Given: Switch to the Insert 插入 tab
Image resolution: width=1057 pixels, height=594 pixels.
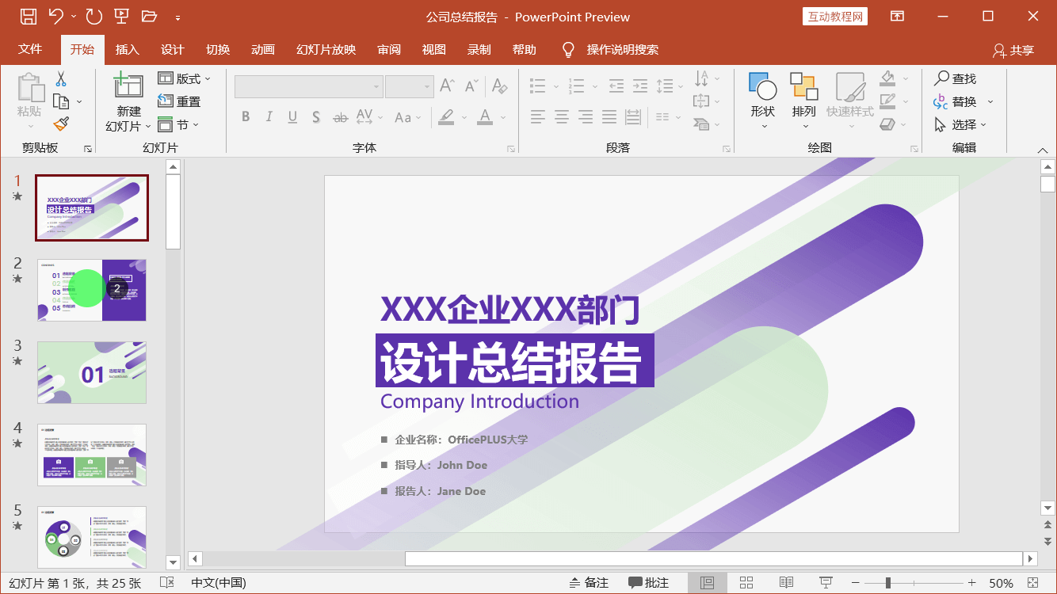Looking at the screenshot, I should pyautogui.click(x=128, y=49).
